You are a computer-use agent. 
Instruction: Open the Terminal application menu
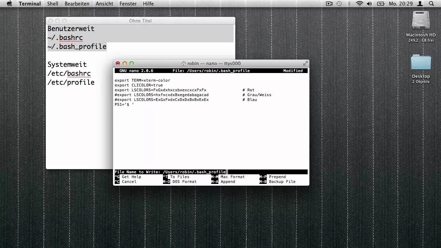pyautogui.click(x=30, y=4)
